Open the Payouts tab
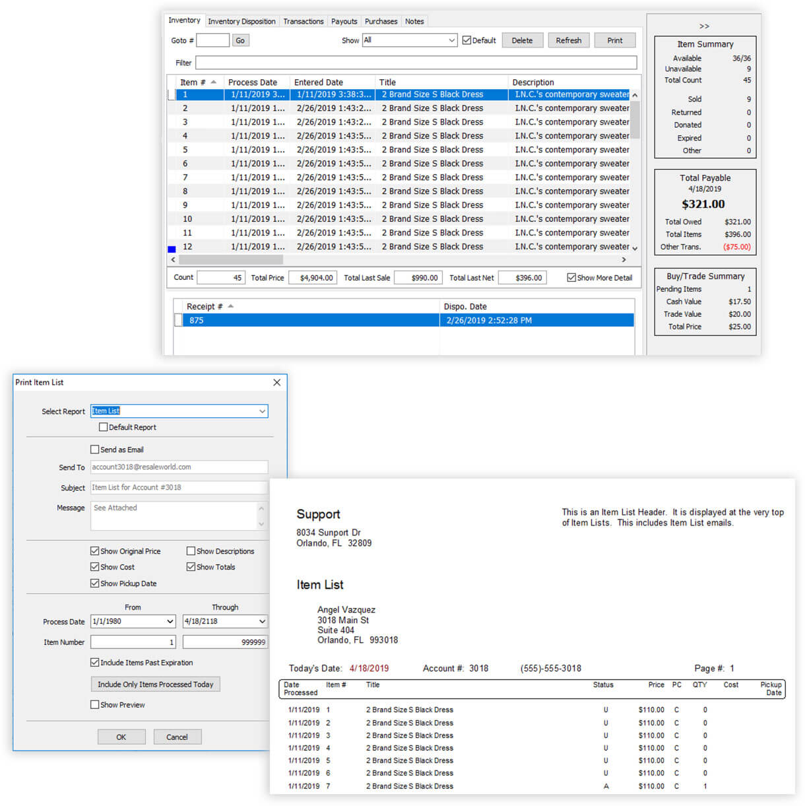The height and width of the screenshot is (806, 805). (344, 21)
